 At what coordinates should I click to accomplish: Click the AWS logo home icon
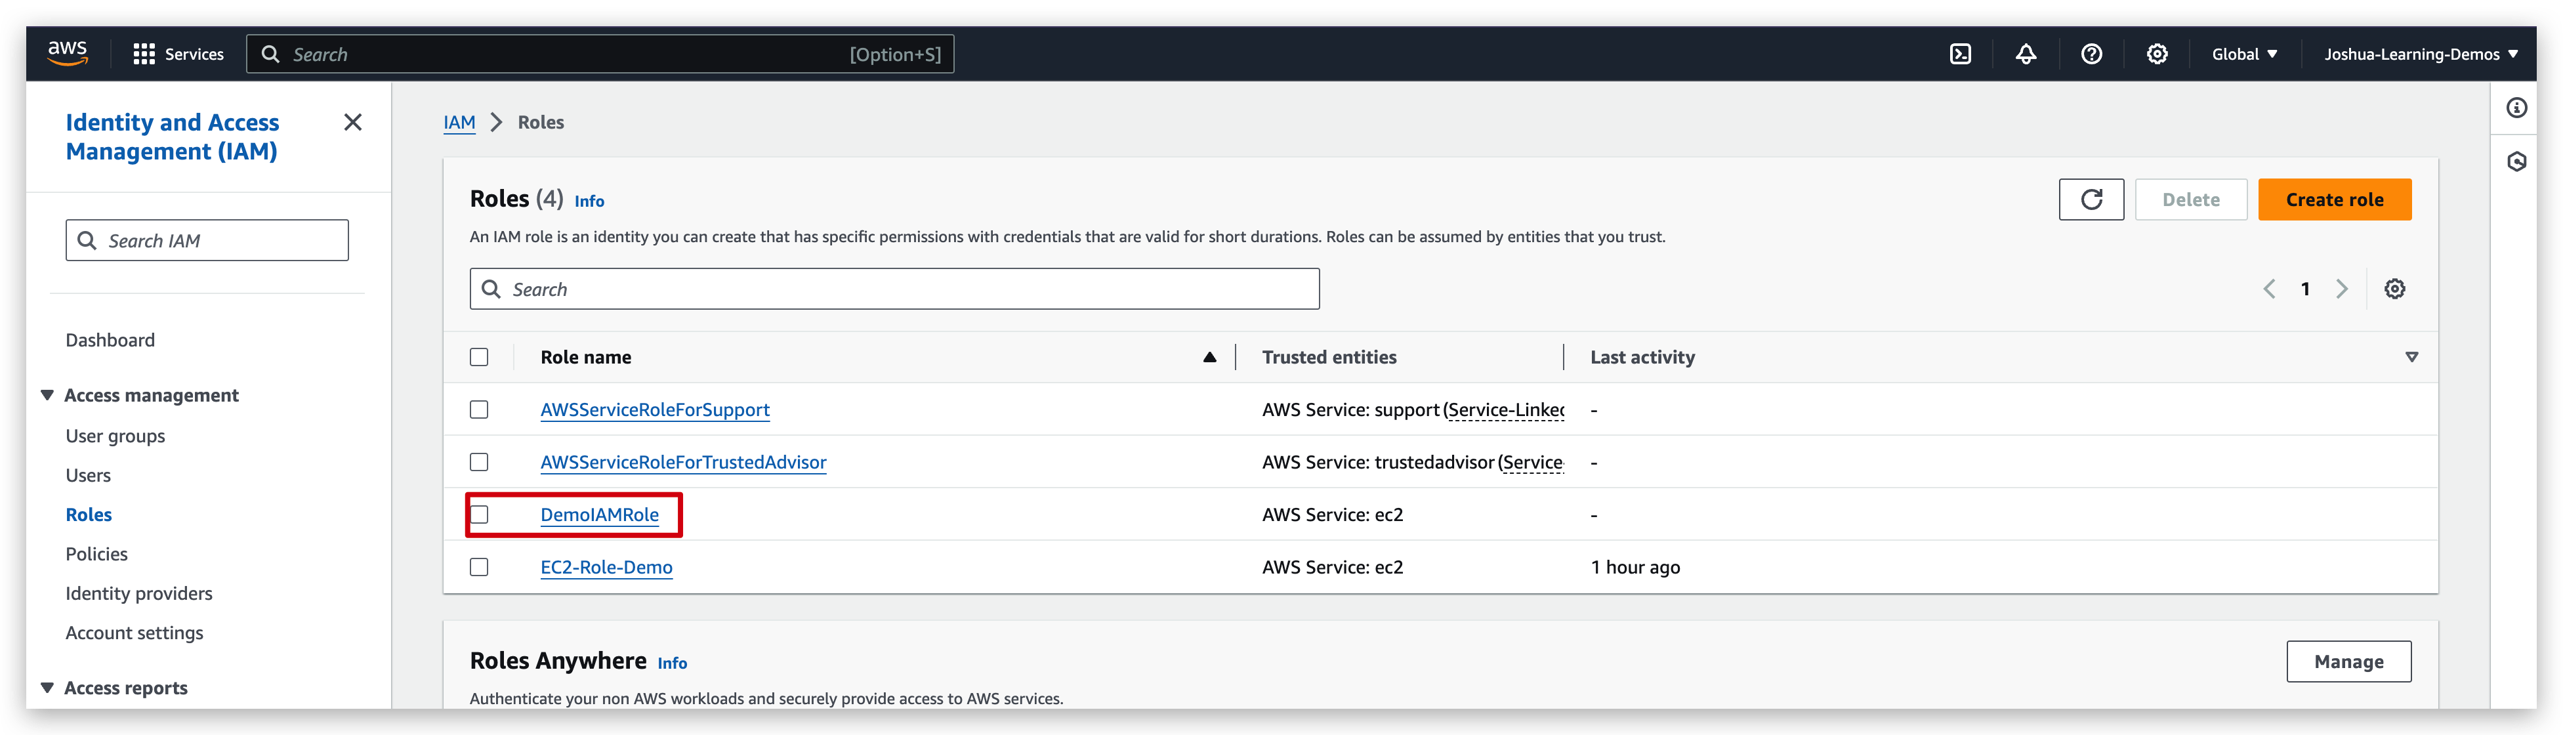(68, 52)
